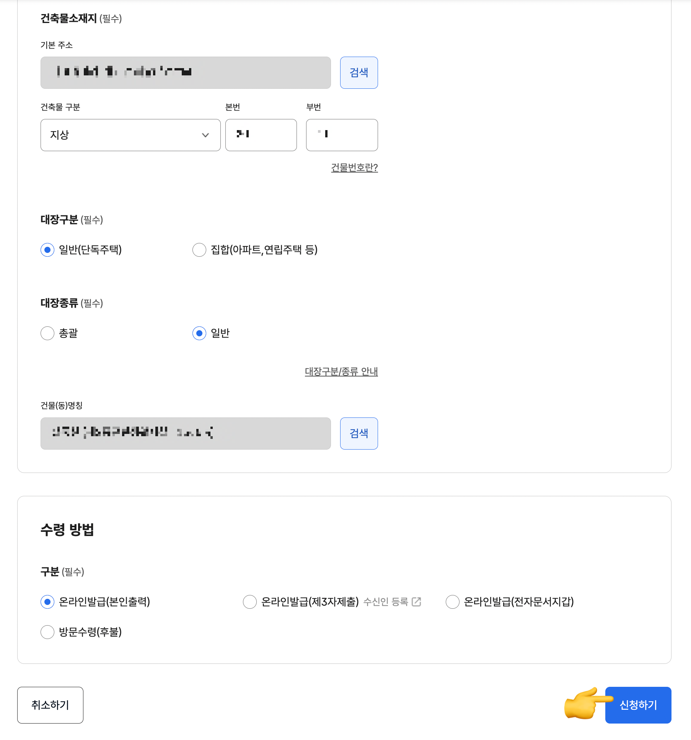This screenshot has width=691, height=740.
Task: Open the 건물번호란? help link
Action: [x=354, y=168]
